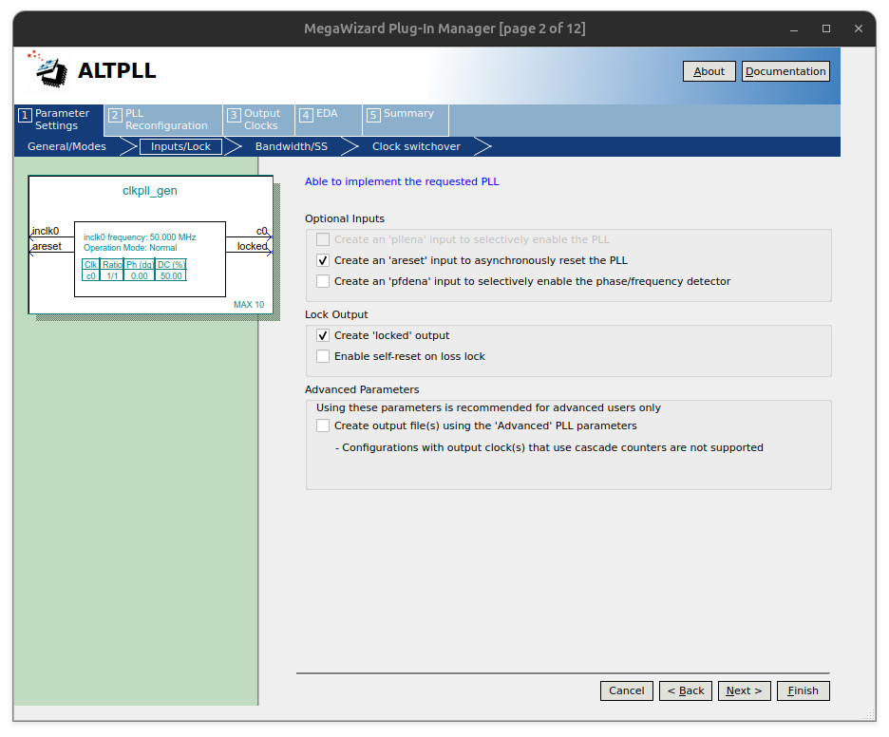Screen dimensions: 889x737
Task: Toggle Create 'locked' output checkbox
Action: (x=323, y=335)
